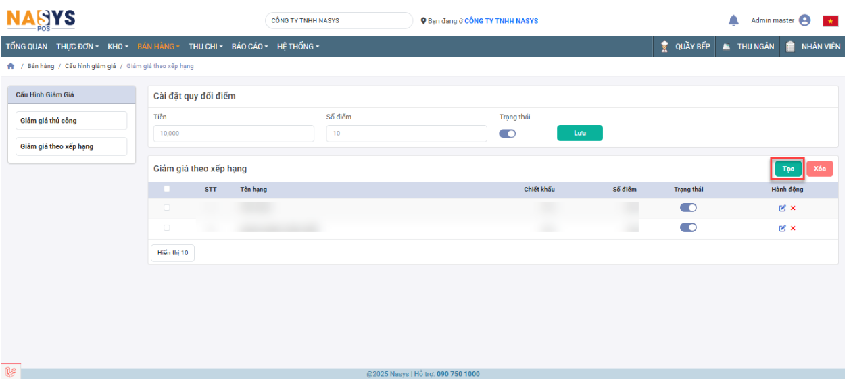Expand the Thực đơn dropdown menu
This screenshot has height=382, width=851.
point(78,47)
